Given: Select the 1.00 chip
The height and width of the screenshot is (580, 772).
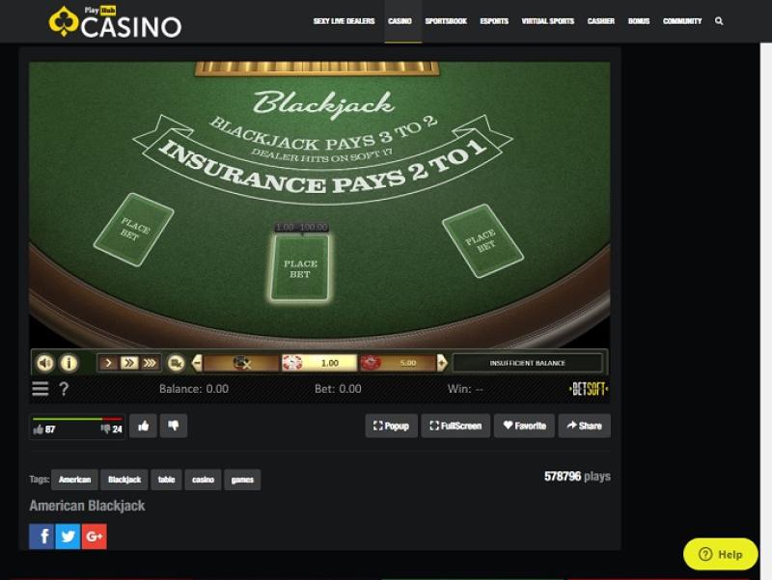Looking at the screenshot, I should coord(319,364).
